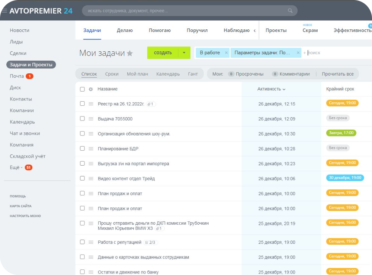Expand the Ещё menu in sidebar

coord(16,167)
